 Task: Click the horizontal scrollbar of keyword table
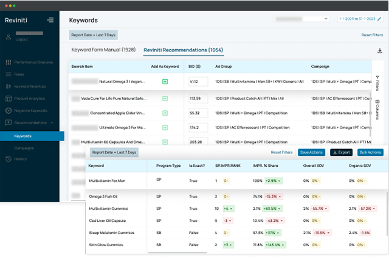[x=177, y=253]
